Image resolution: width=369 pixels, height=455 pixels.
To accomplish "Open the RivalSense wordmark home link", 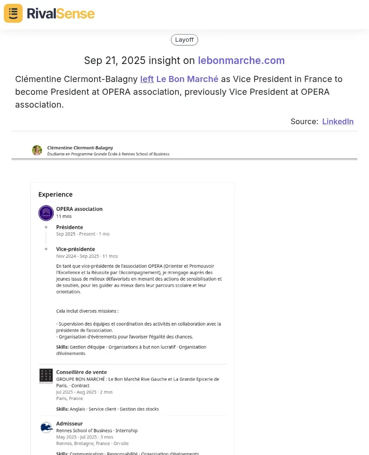I will [61, 14].
